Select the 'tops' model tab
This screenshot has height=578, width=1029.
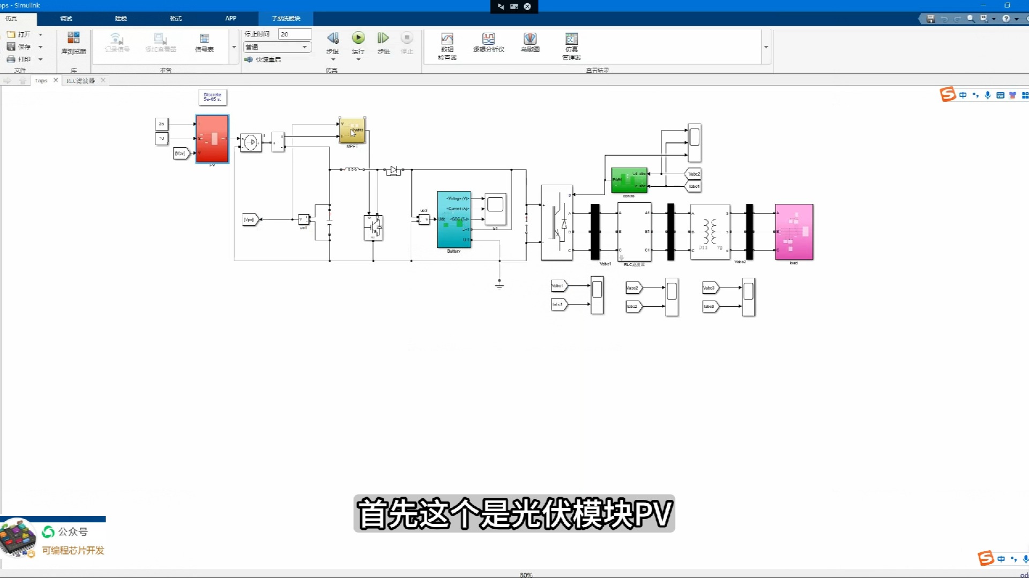(x=41, y=81)
